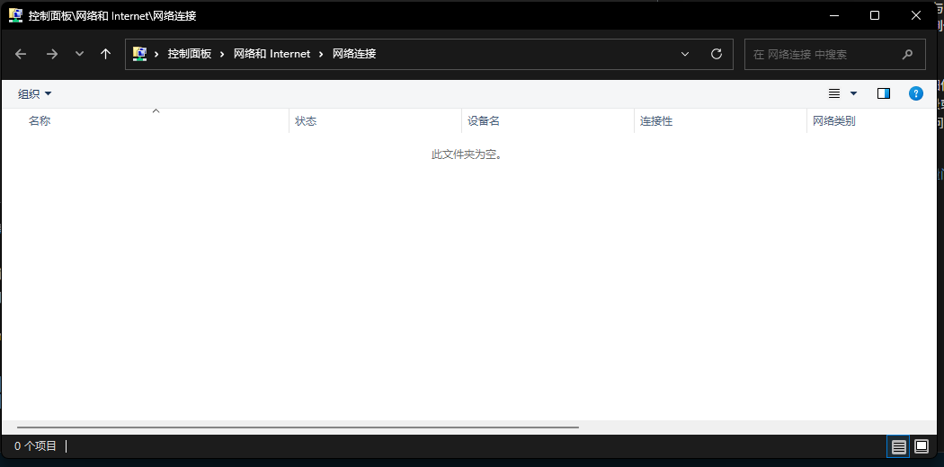Go up one level with the up arrow
Viewport: 944px width, 467px height.
point(106,54)
